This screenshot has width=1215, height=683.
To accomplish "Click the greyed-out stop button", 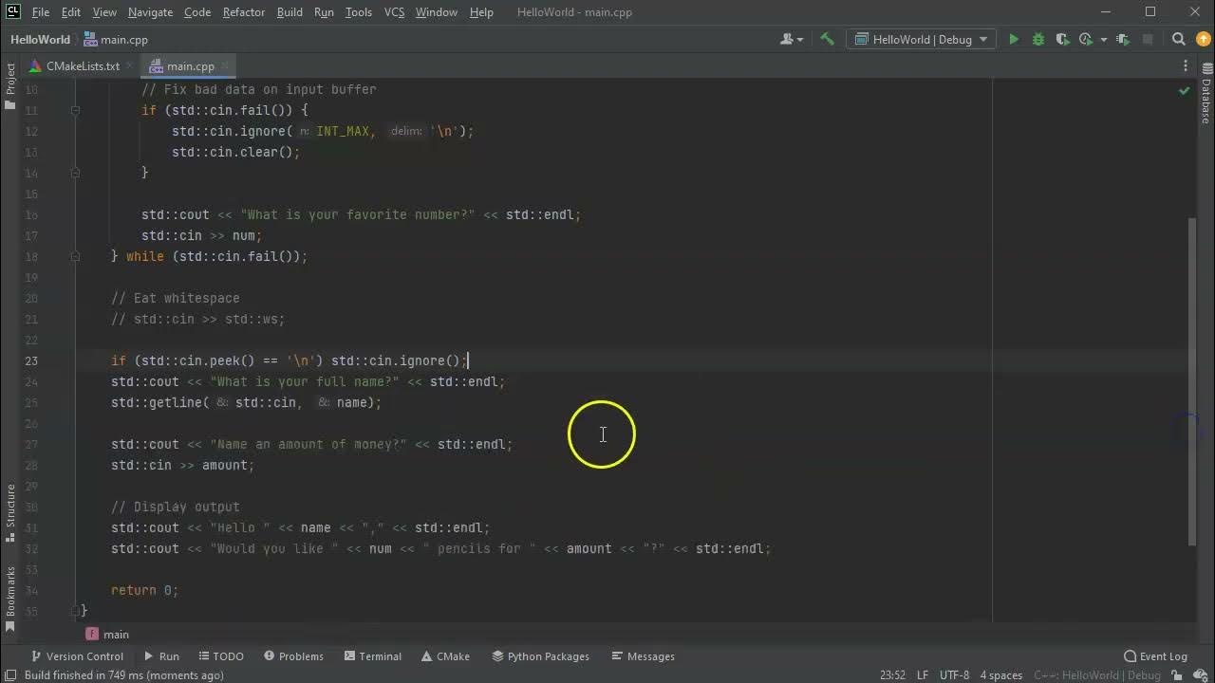I will point(1148,40).
